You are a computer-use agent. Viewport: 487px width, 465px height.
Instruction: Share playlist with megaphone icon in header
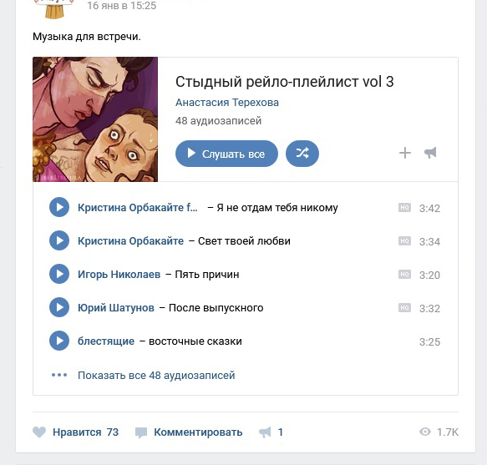(x=430, y=153)
